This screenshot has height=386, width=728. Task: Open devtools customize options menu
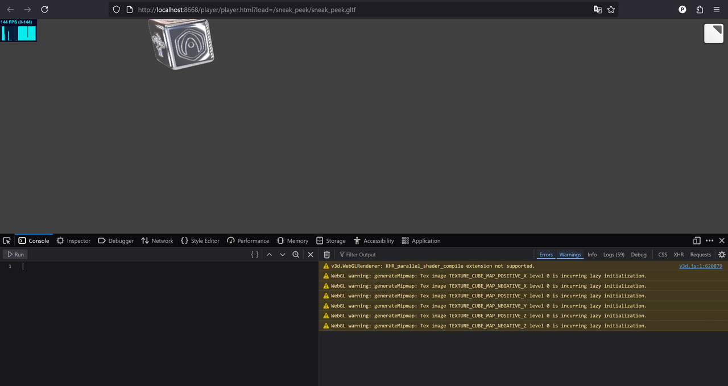coord(709,240)
